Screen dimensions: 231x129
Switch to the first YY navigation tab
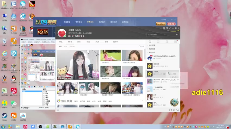click(x=61, y=42)
